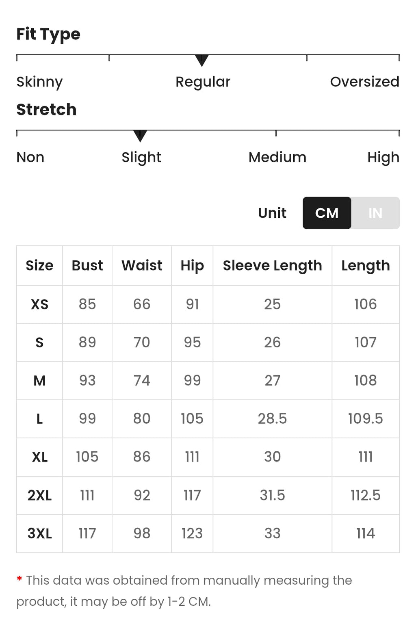Select the M size row label
Viewport: 416px width, 622px height.
click(x=39, y=381)
